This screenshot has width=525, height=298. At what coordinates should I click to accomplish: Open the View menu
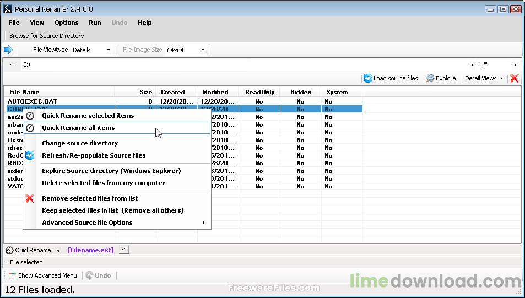[37, 23]
